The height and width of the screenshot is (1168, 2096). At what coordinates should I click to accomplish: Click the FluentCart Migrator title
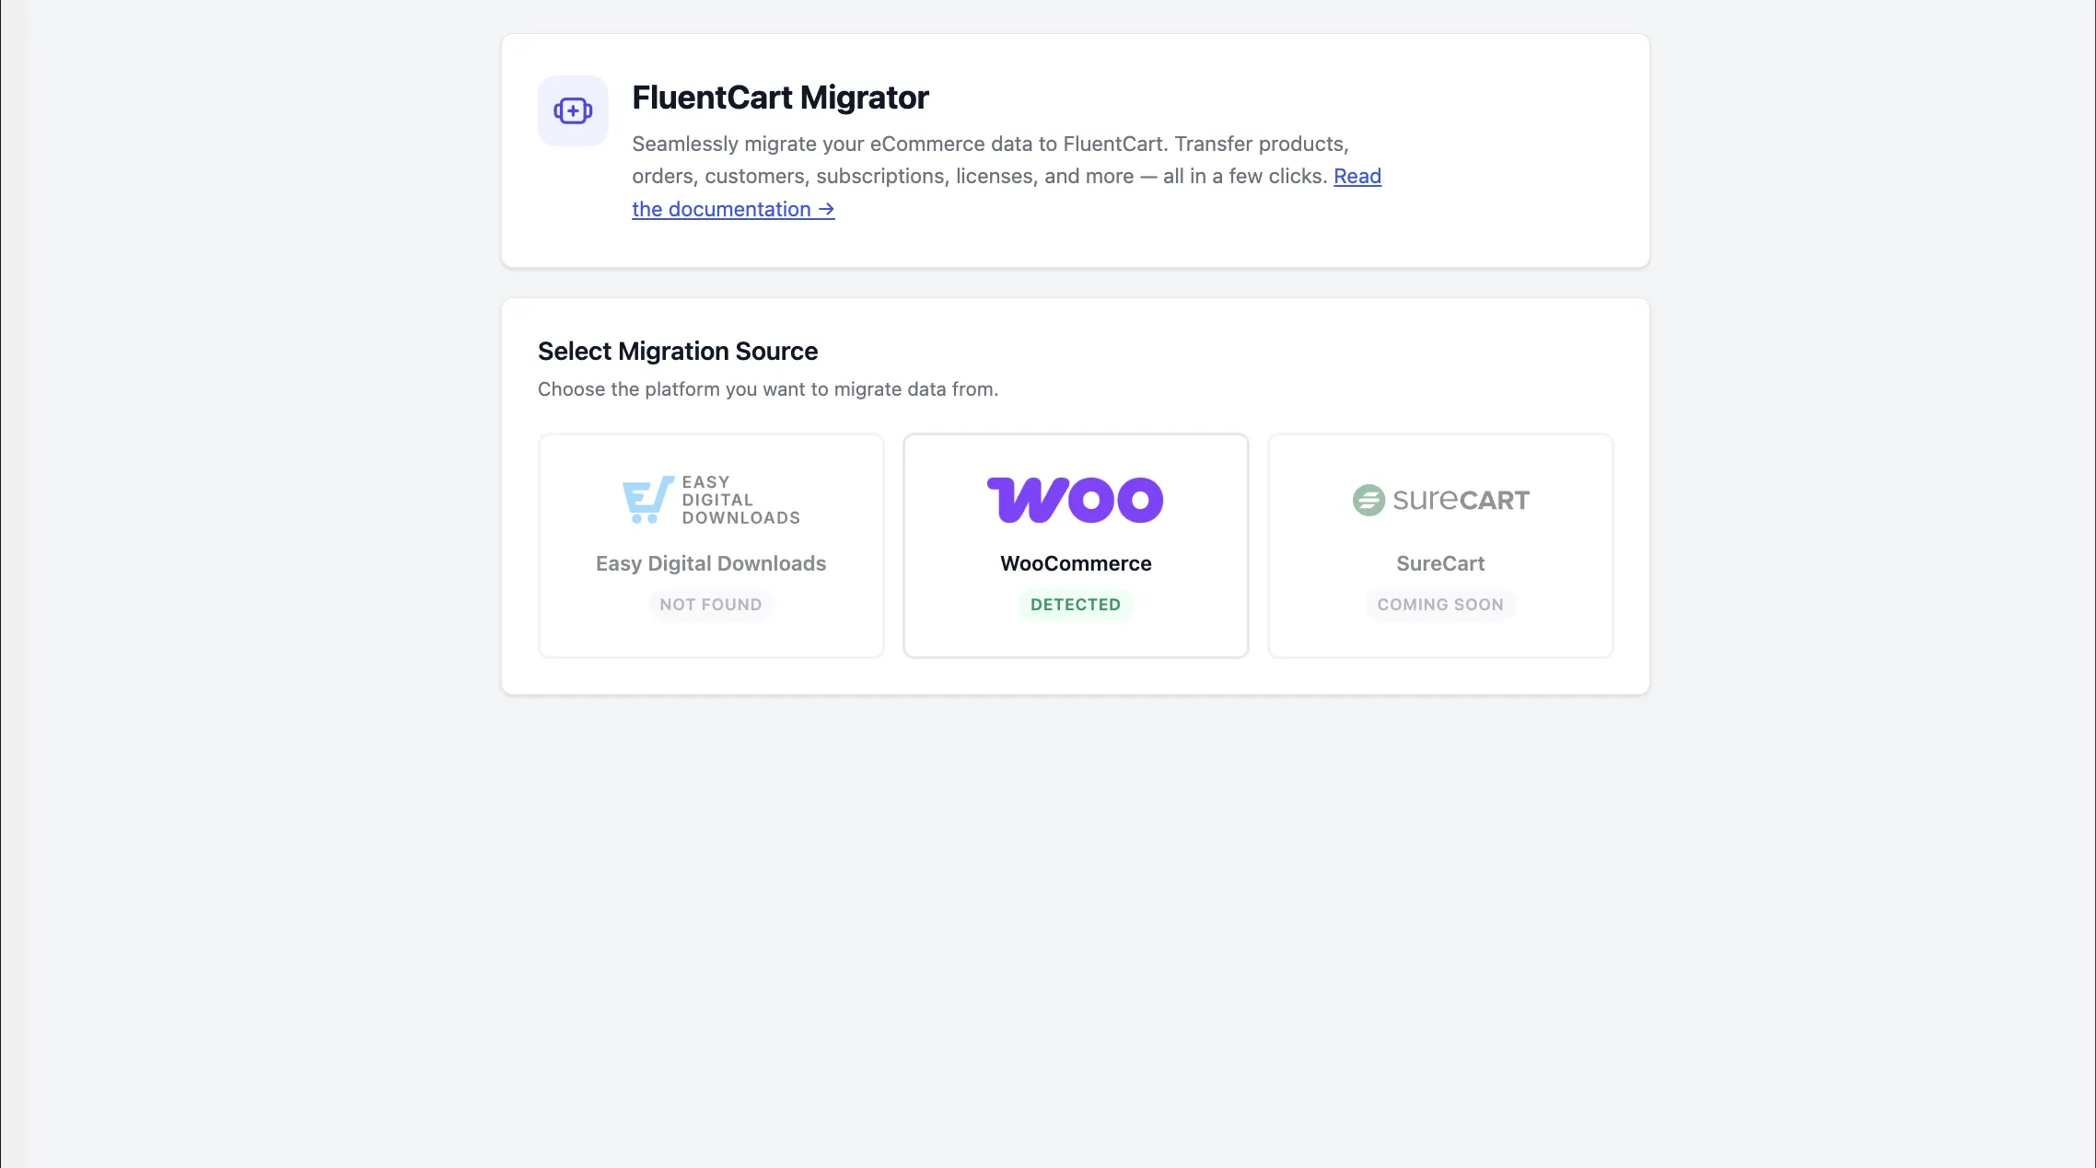pyautogui.click(x=780, y=98)
